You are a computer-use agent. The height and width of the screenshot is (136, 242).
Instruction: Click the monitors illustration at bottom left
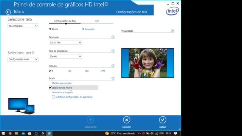pyautogui.click(x=22, y=106)
